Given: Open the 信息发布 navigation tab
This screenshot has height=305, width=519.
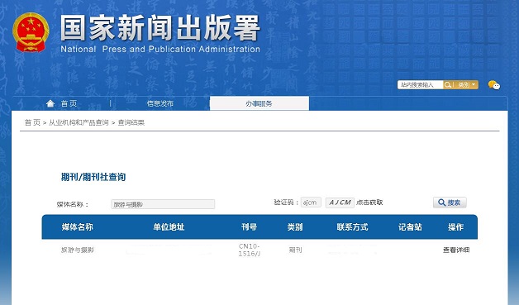Looking at the screenshot, I should [x=160, y=103].
